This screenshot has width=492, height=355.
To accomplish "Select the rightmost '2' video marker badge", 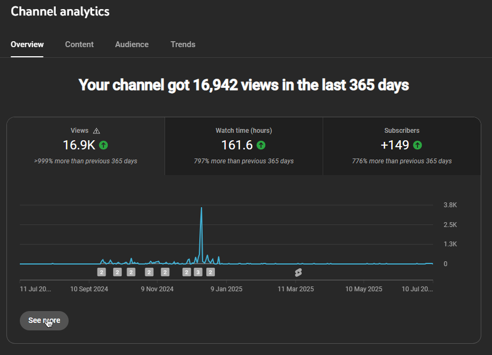I will [211, 273].
